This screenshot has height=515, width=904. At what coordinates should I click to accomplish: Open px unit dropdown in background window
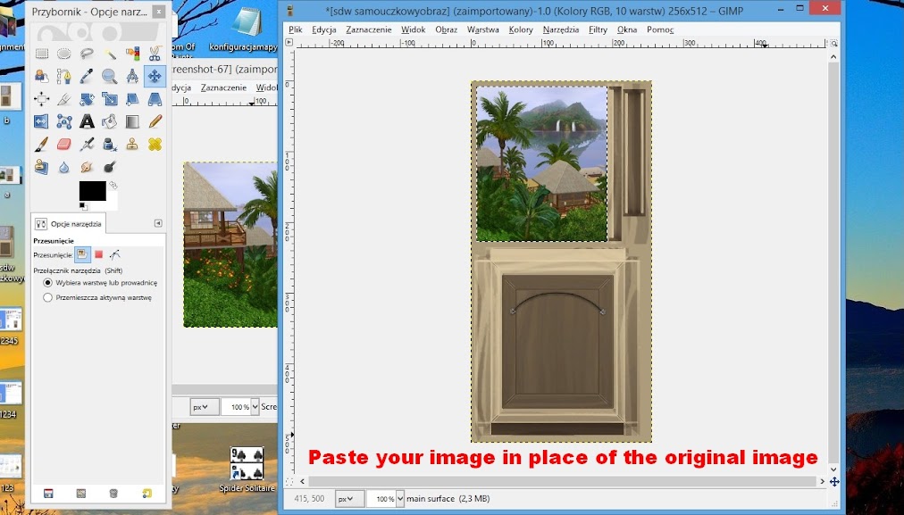[x=204, y=407]
